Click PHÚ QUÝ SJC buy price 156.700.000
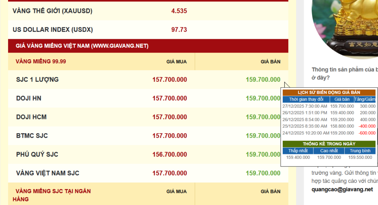378x205 pixels. click(169, 154)
